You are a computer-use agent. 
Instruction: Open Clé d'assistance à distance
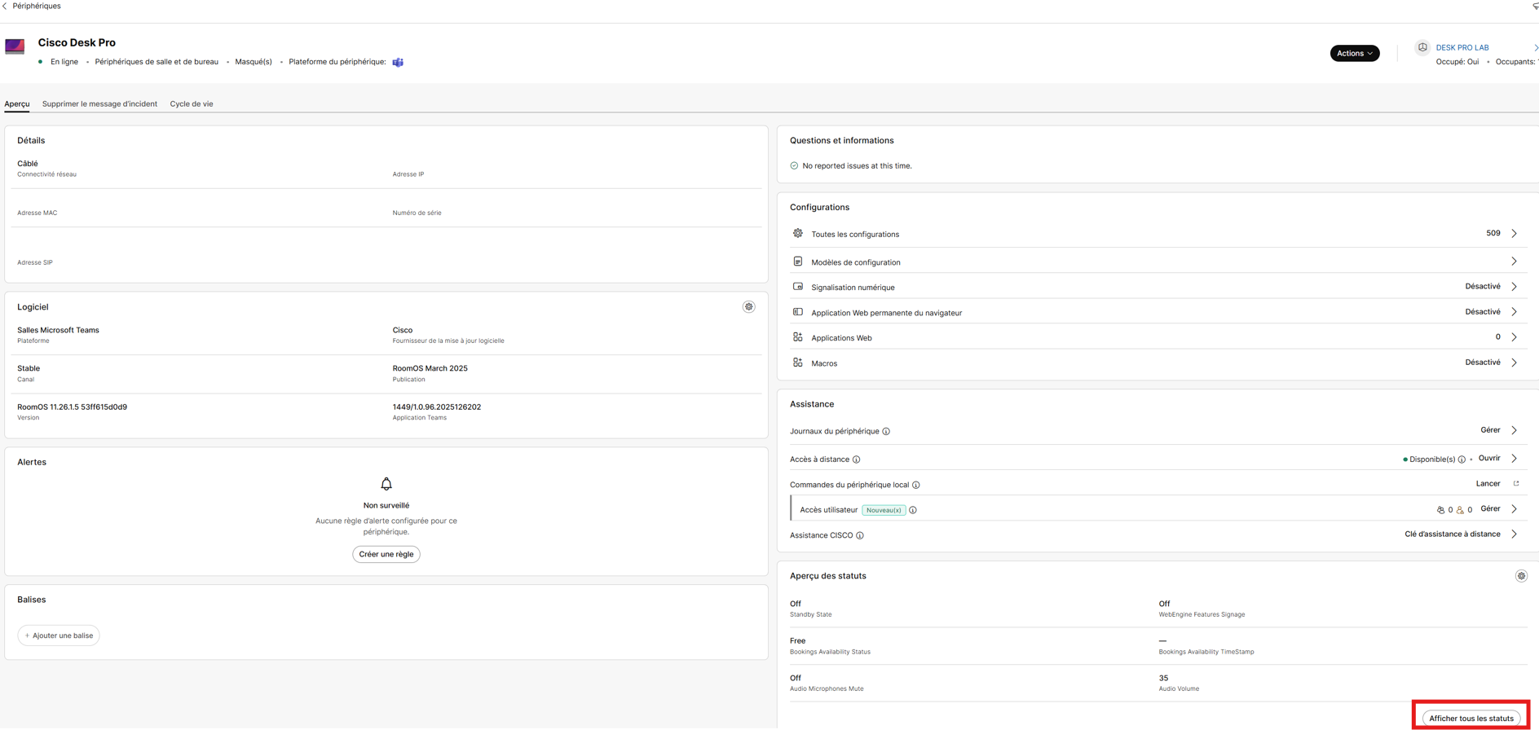coord(1452,534)
